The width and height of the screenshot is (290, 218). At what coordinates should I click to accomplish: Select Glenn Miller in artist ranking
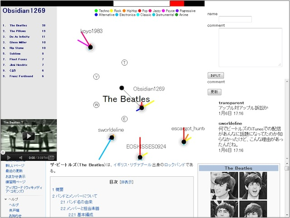18,42
